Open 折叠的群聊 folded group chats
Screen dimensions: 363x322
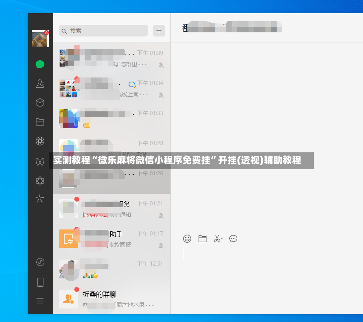pyautogui.click(x=112, y=299)
